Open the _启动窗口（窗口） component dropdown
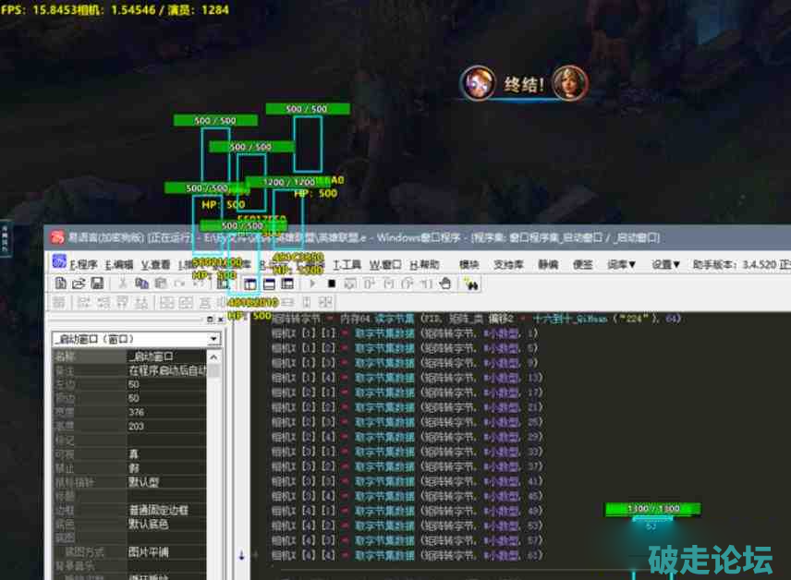The height and width of the screenshot is (580, 791). [x=213, y=339]
